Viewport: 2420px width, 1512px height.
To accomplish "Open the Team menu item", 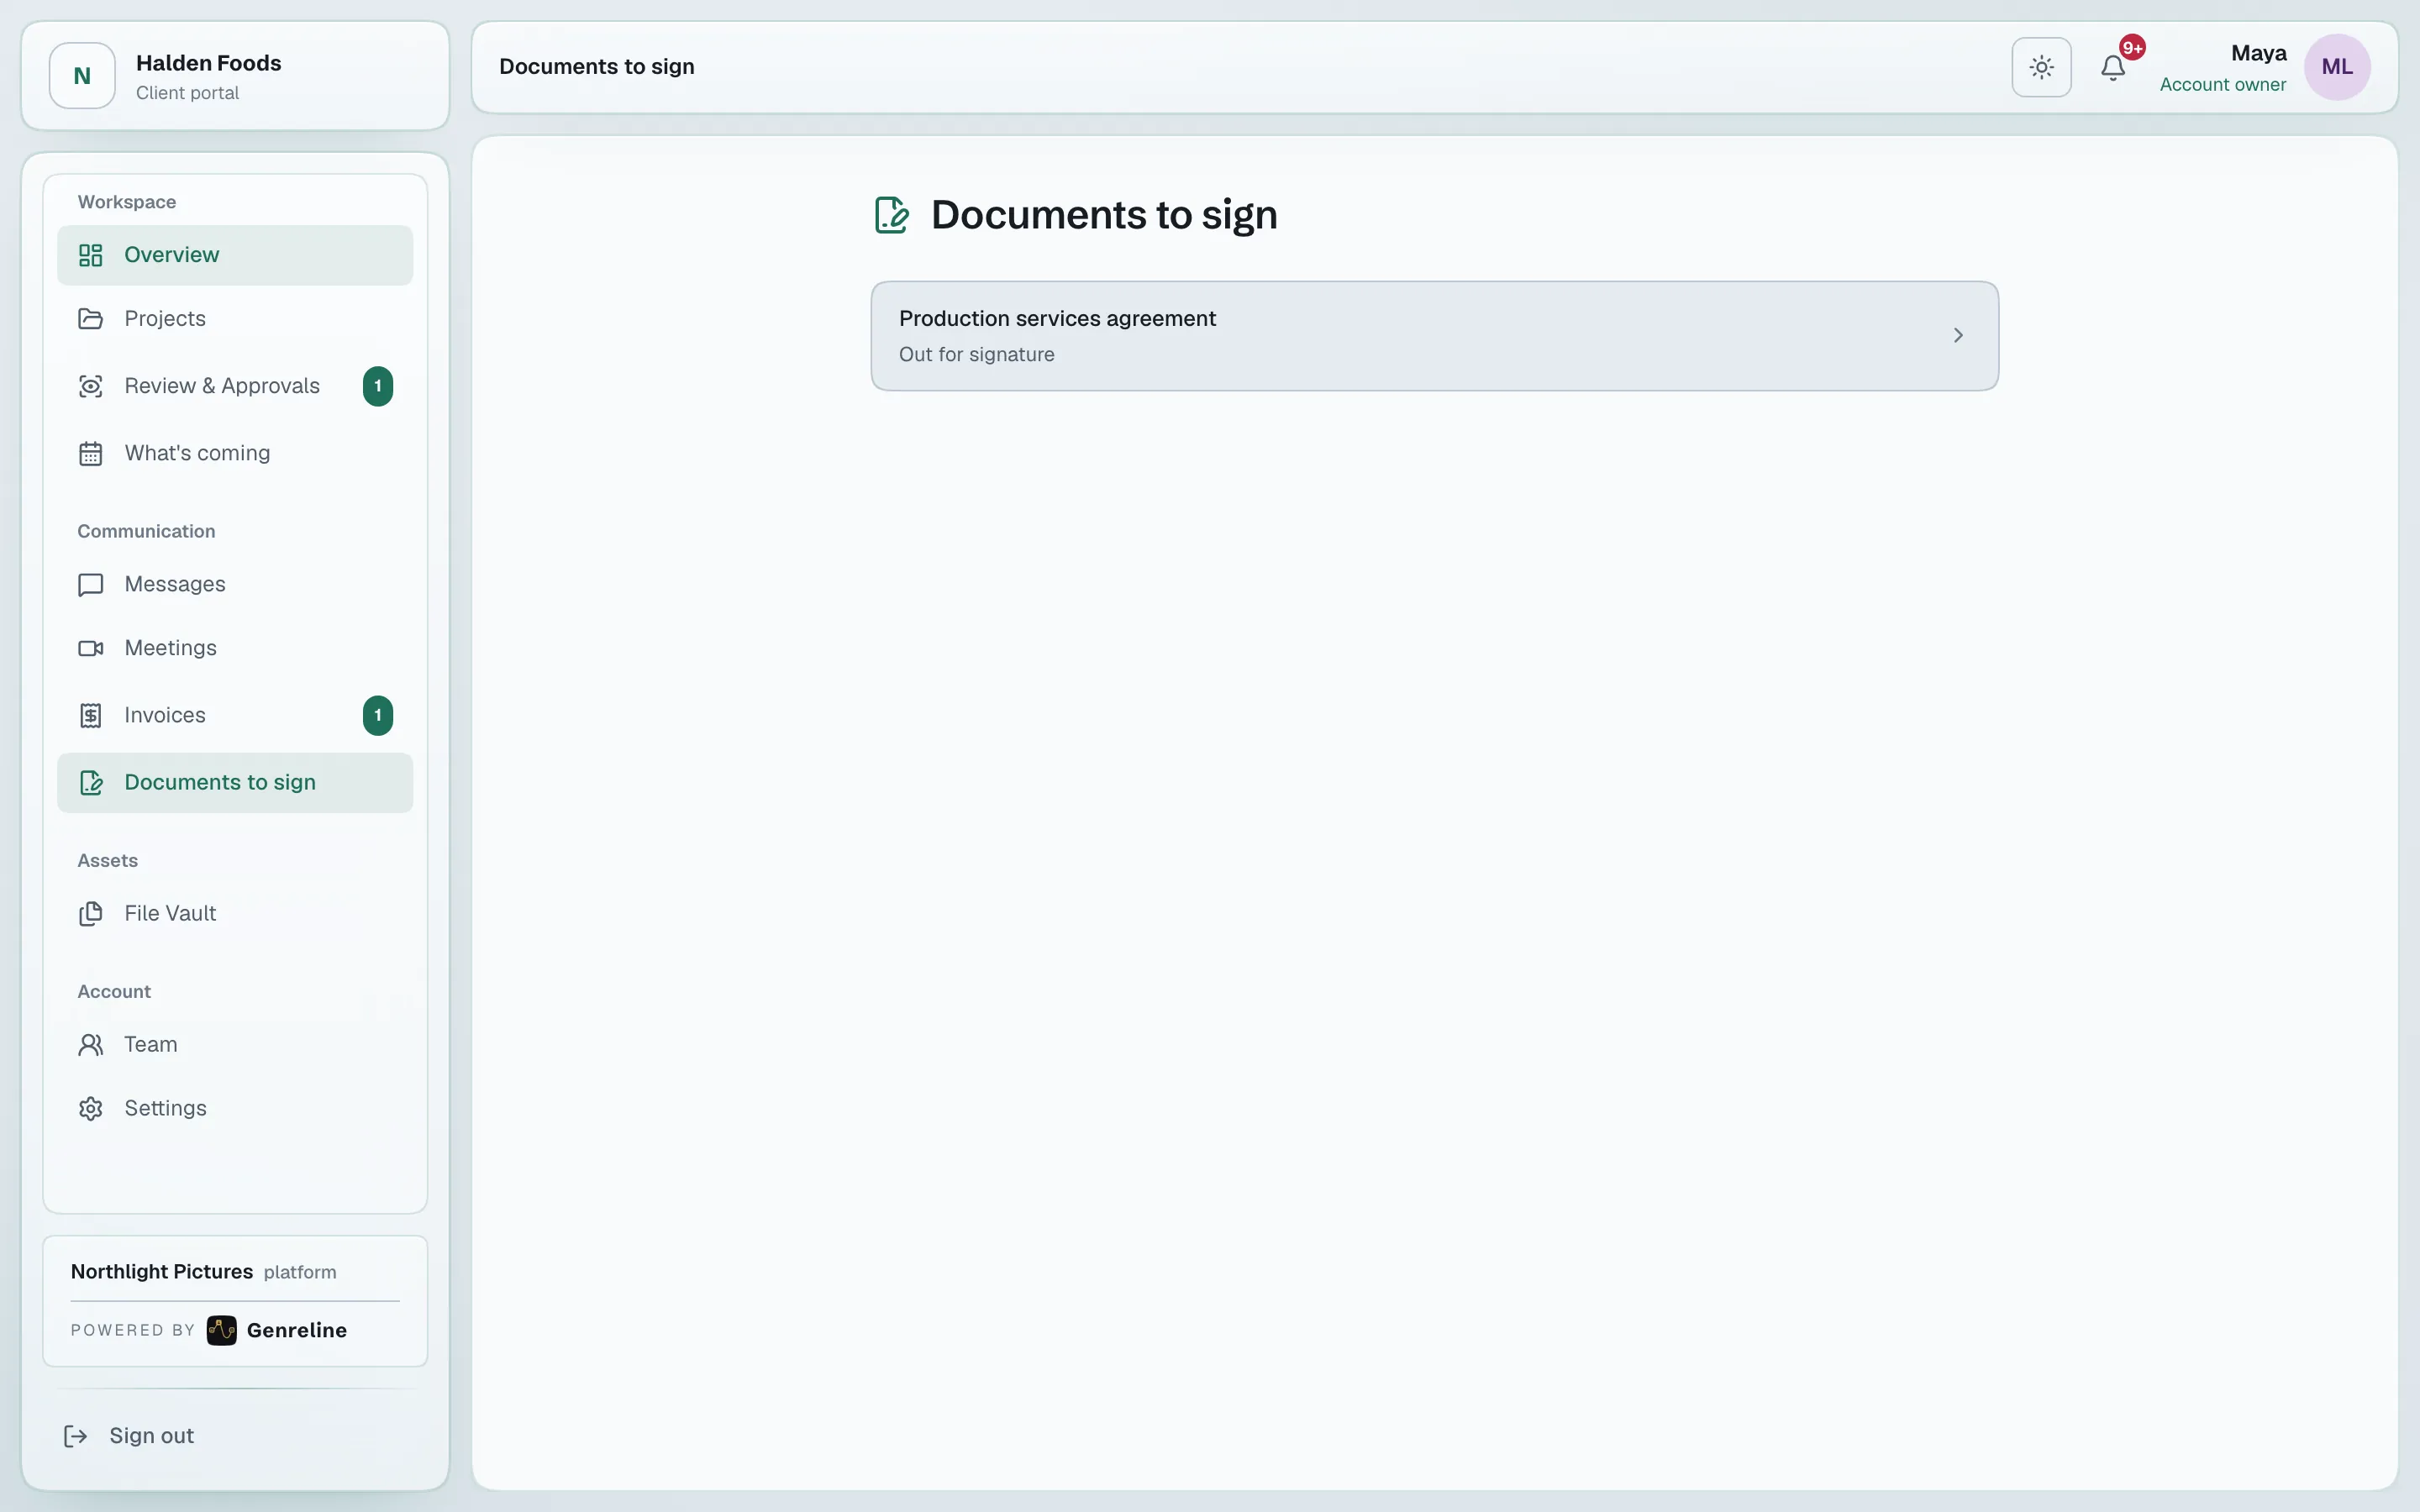I will pos(235,1045).
